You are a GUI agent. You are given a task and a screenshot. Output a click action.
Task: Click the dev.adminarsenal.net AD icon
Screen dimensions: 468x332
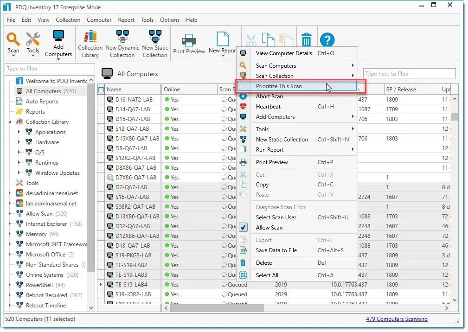19,193
